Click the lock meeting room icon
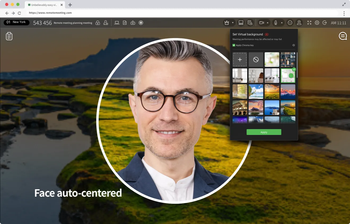 (98, 23)
